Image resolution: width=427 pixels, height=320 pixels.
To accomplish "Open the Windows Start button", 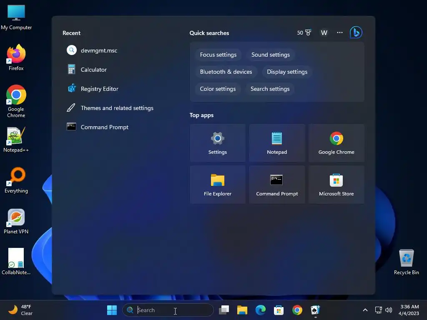I will [112, 310].
